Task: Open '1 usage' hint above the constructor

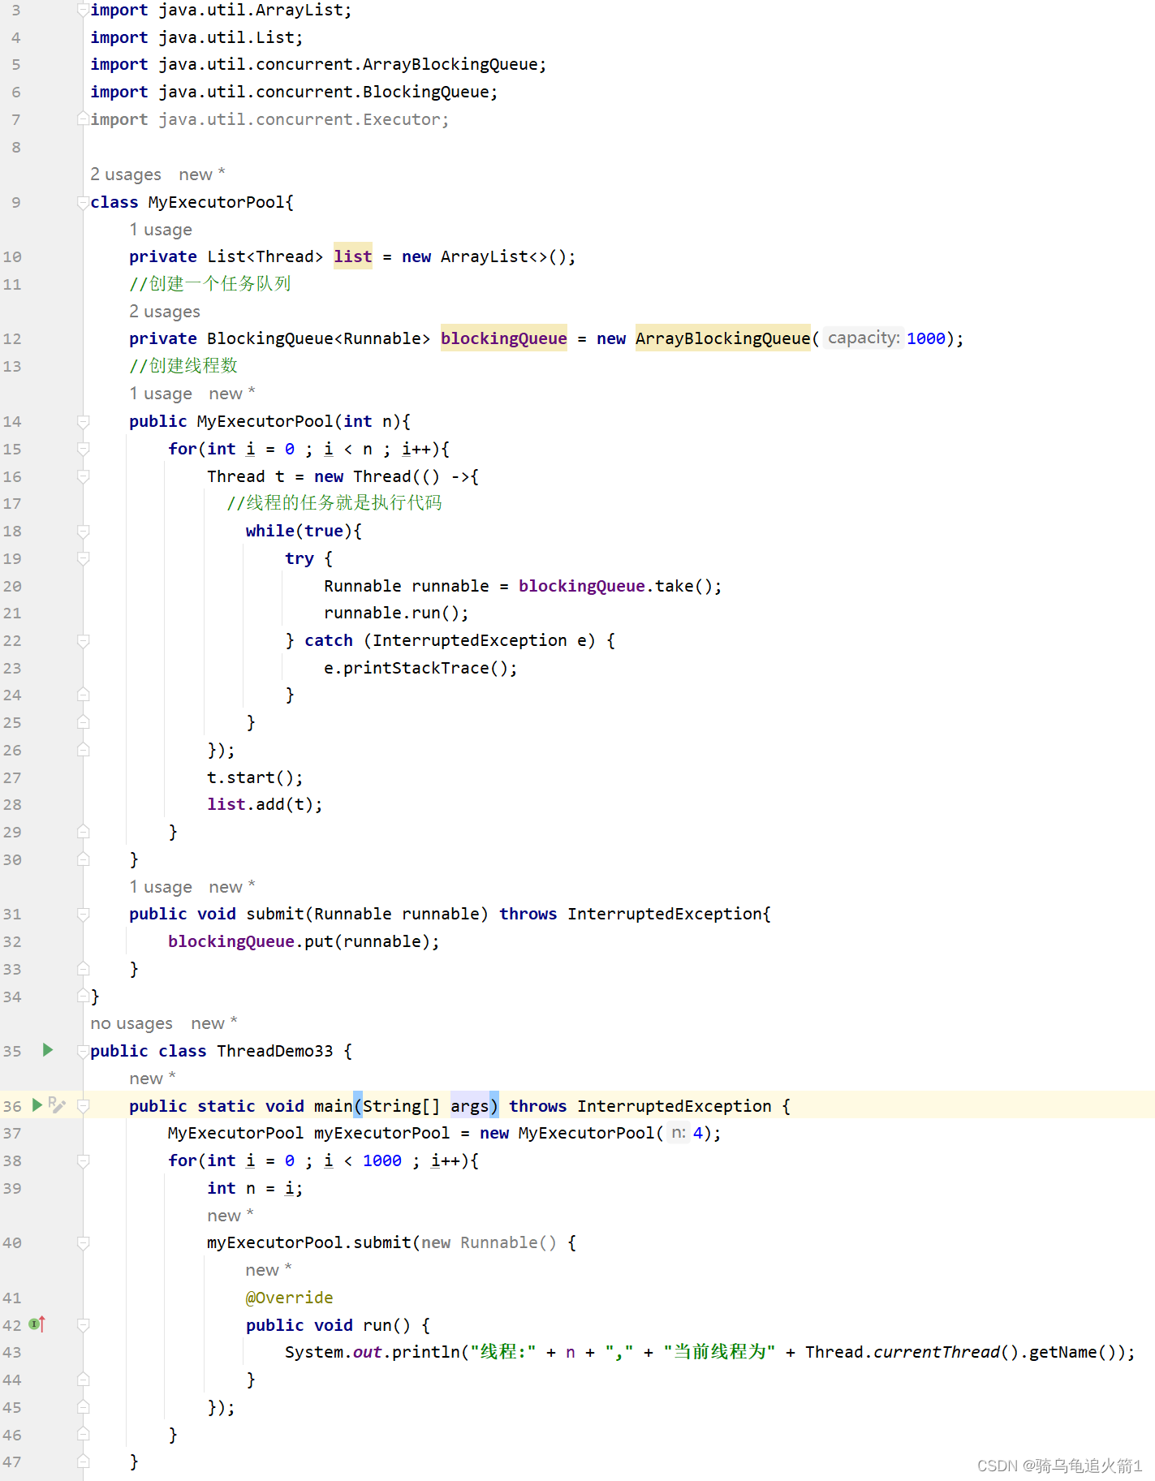Action: click(161, 394)
